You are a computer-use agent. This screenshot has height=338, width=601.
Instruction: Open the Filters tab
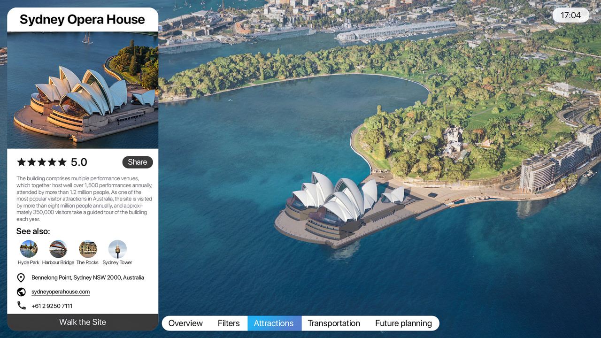click(x=229, y=323)
